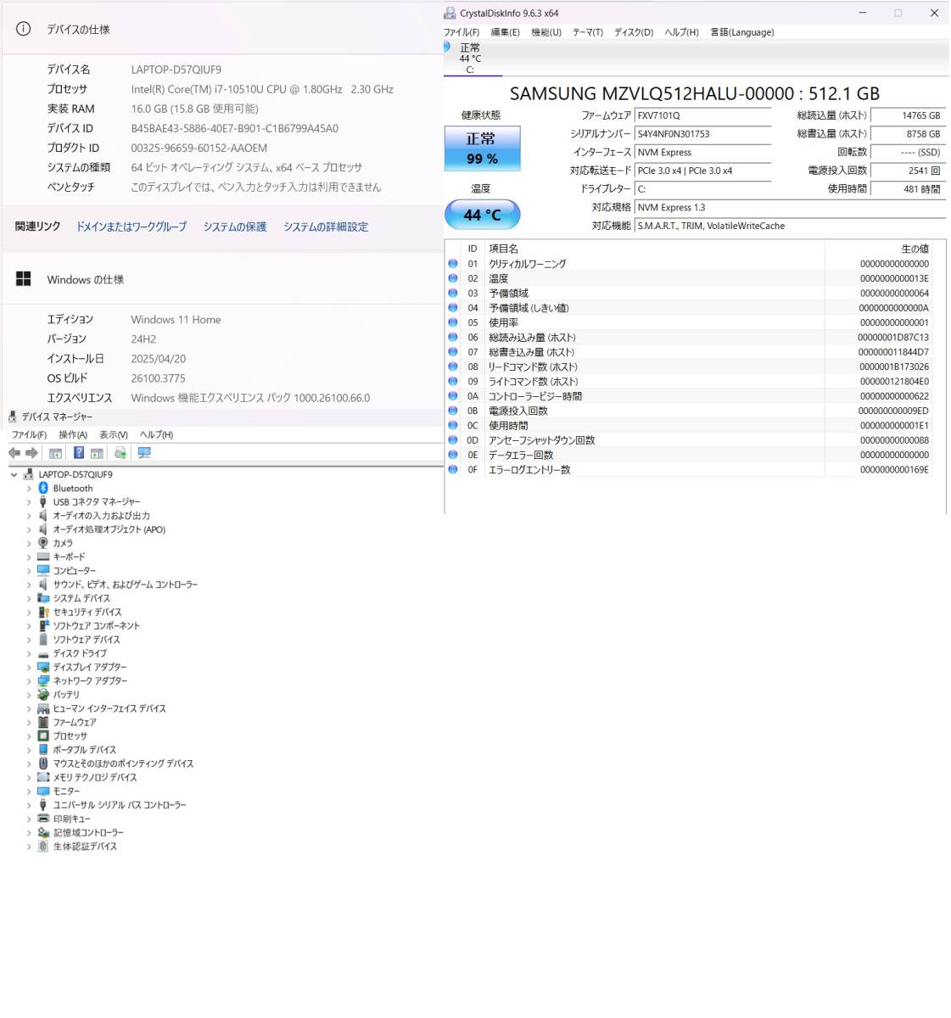The height and width of the screenshot is (1018, 951).
Task: Click the firmware field FXV7101Q
Action: (x=703, y=115)
